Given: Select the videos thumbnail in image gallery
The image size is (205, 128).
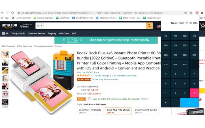Looking at the screenshot, I should (5, 102).
